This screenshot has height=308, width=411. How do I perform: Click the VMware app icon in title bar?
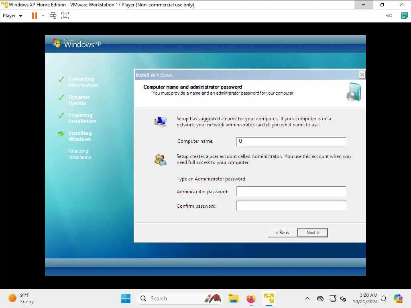tap(4, 5)
